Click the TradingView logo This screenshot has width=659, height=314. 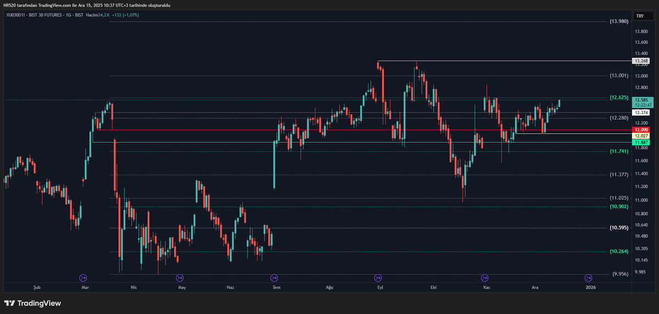pyautogui.click(x=32, y=303)
